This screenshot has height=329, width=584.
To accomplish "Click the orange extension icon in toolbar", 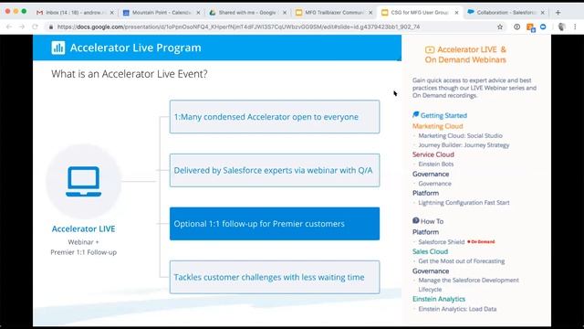I will [530, 27].
